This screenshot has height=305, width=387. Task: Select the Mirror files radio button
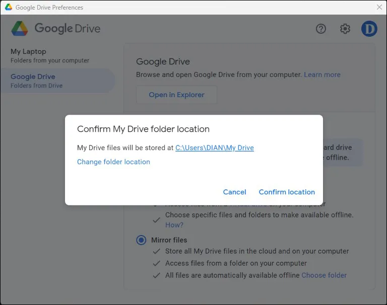pyautogui.click(x=141, y=240)
